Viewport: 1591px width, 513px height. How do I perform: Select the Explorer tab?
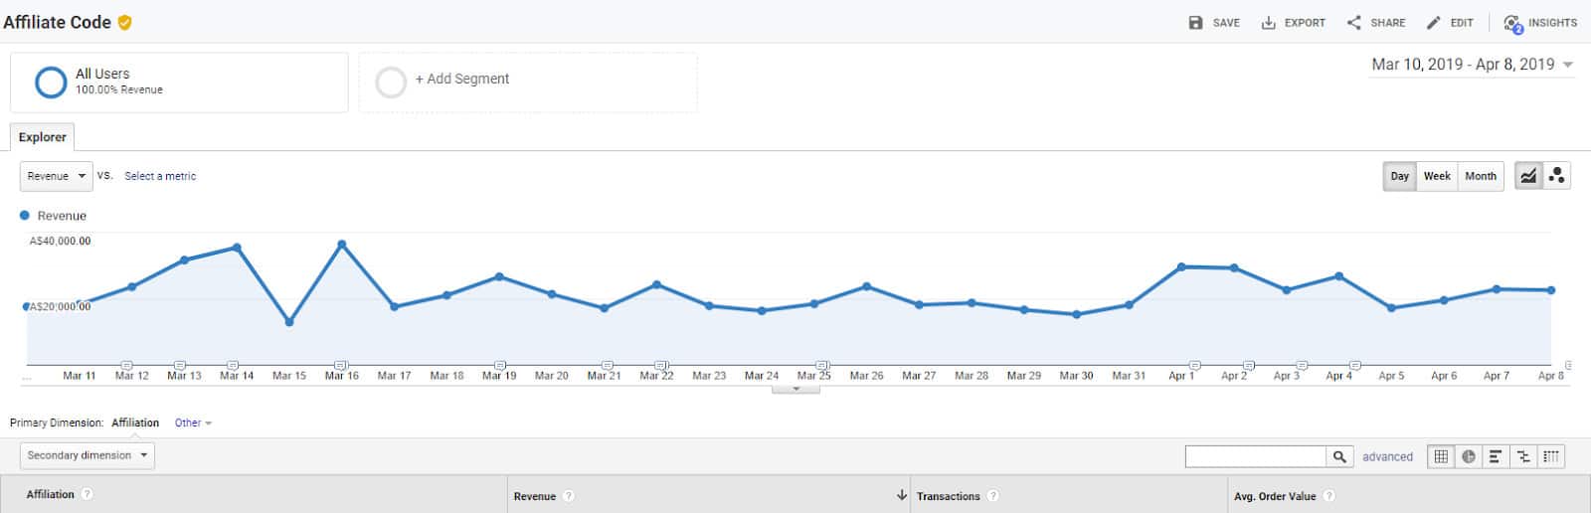coord(42,137)
